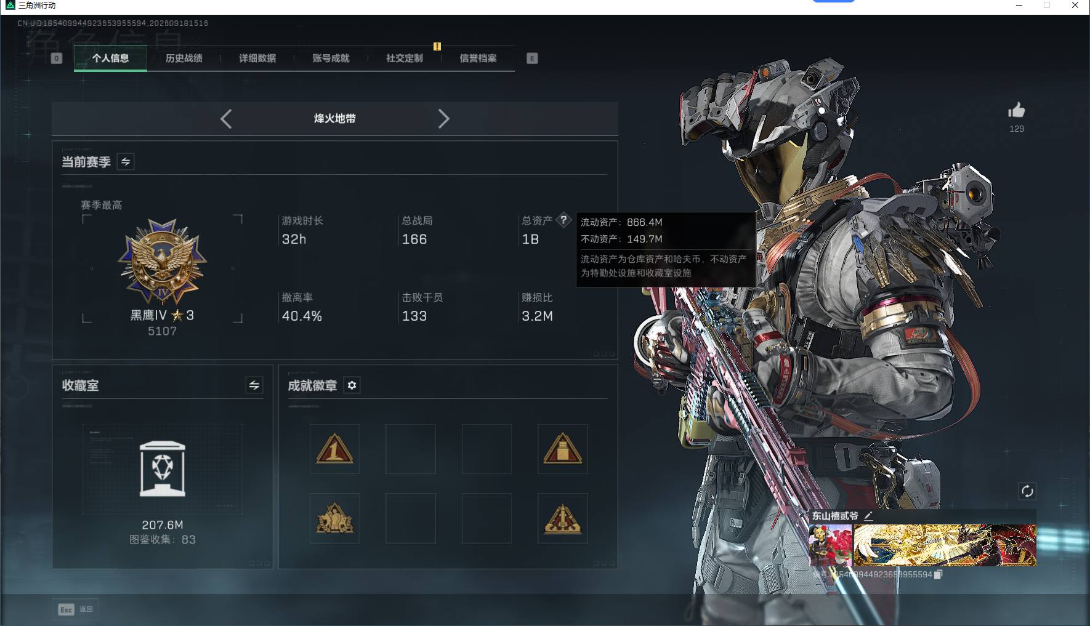Image resolution: width=1090 pixels, height=626 pixels.
Task: Click the 总战局 value 166
Action: (414, 239)
